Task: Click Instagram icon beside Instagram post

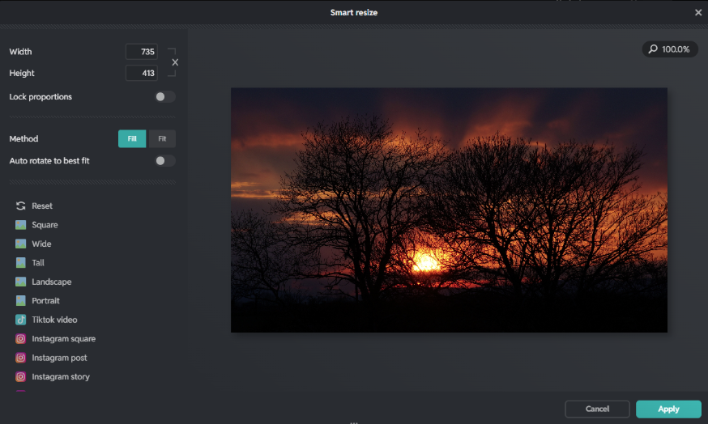Action: [x=21, y=357]
